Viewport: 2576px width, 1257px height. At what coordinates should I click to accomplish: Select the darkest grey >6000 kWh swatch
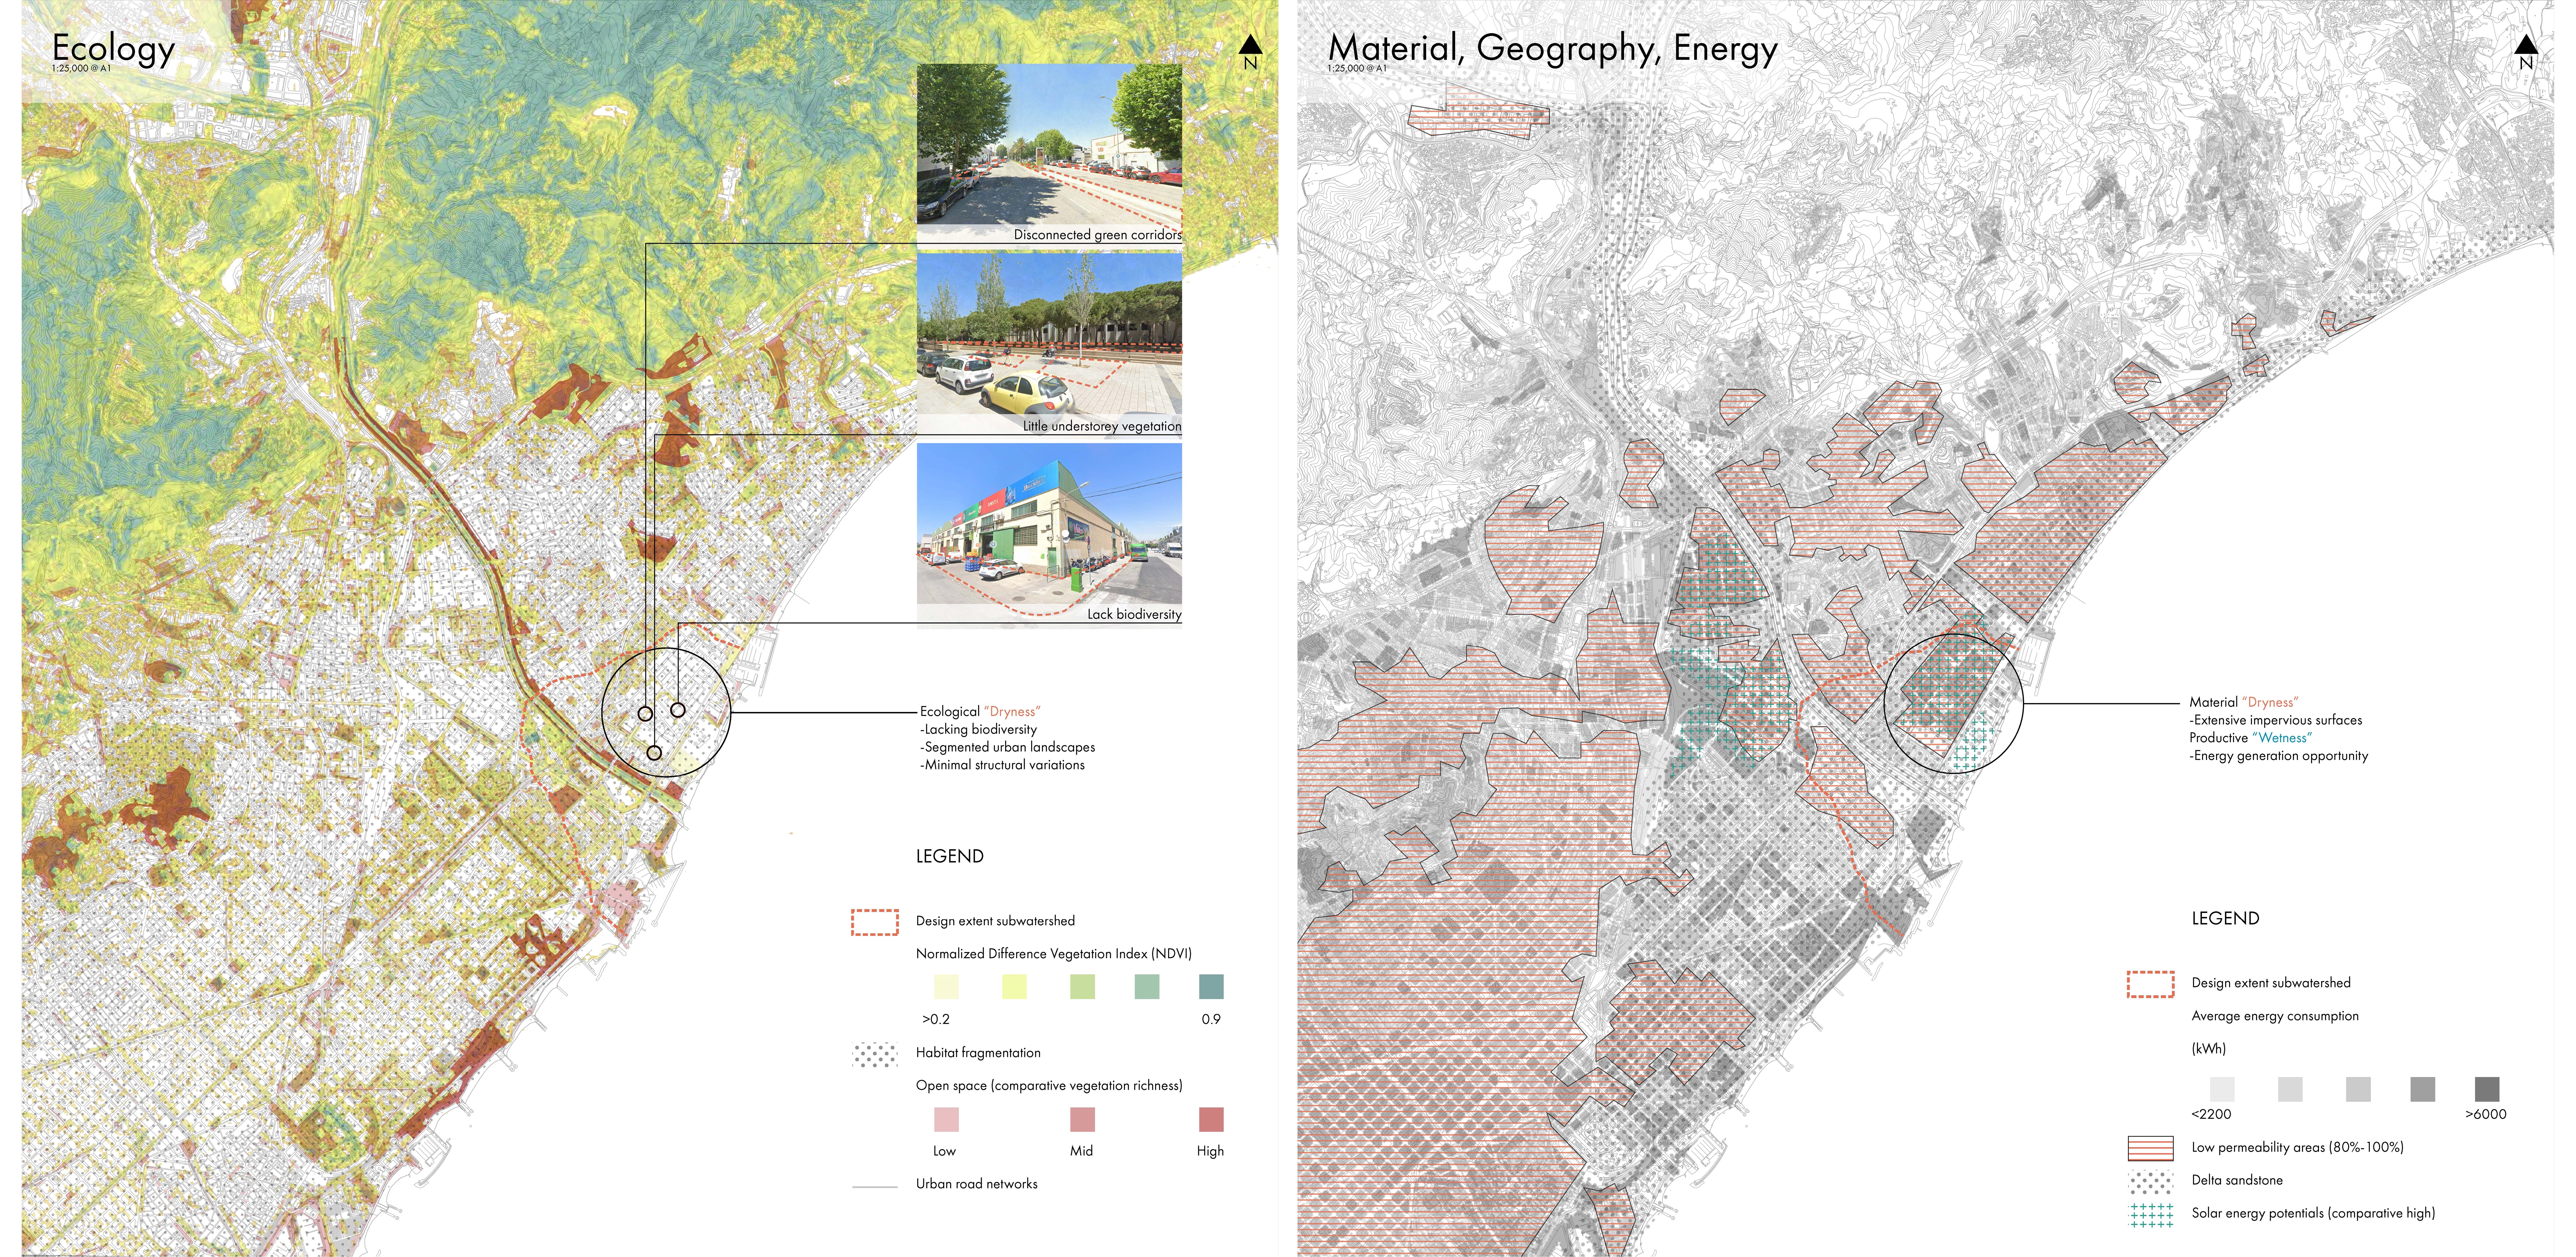pyautogui.click(x=2487, y=1089)
